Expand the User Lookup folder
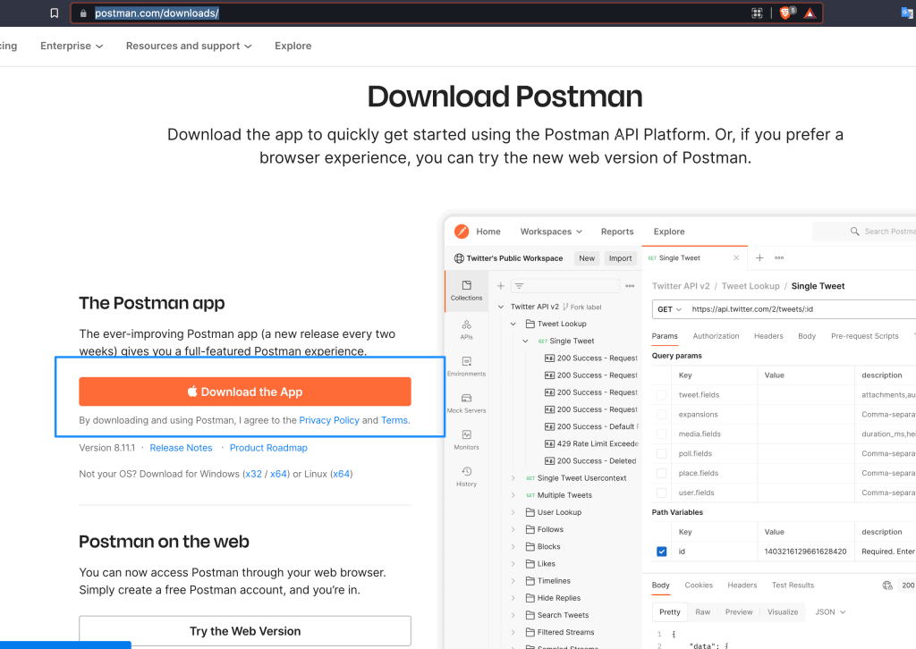916x649 pixels. [513, 512]
